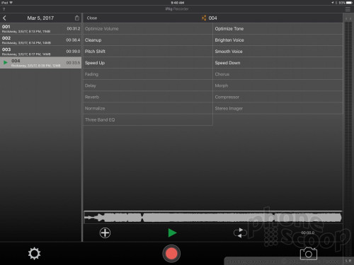Click the orange effects icon beside 004
The width and height of the screenshot is (354, 265).
point(204,18)
